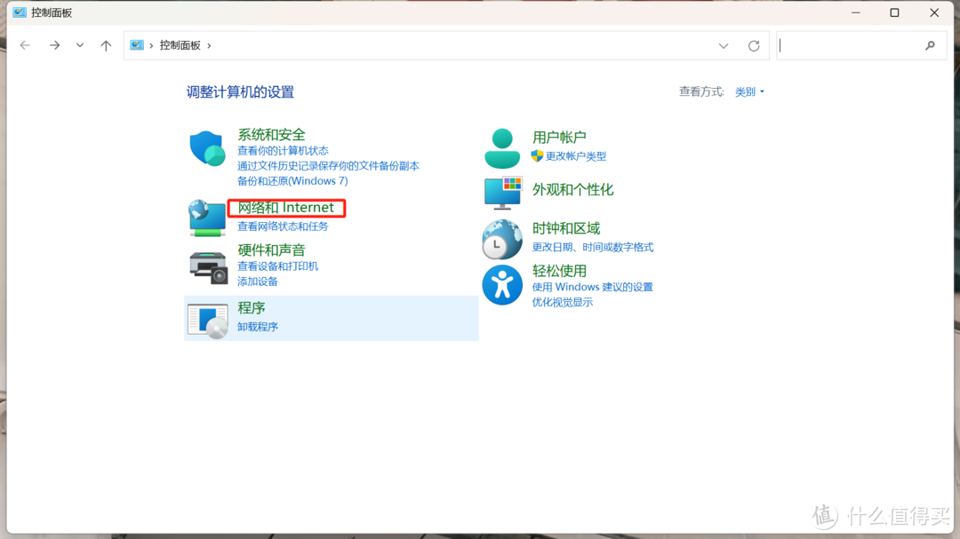This screenshot has width=960, height=539.
Task: Open the 外观和个性化 category
Action: [x=572, y=190]
